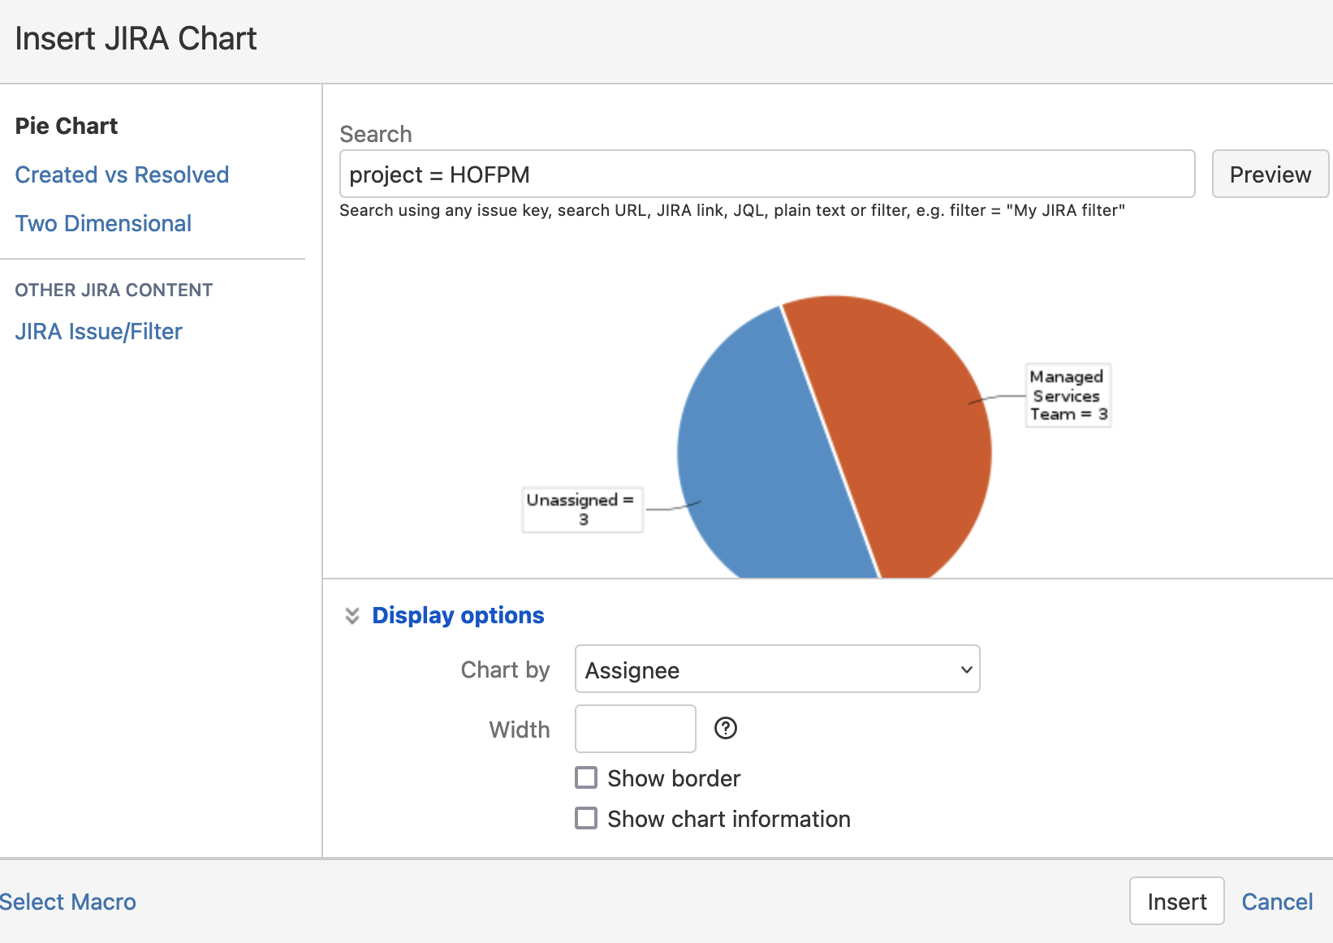Click the Width input box
The image size is (1333, 943).
pos(635,728)
